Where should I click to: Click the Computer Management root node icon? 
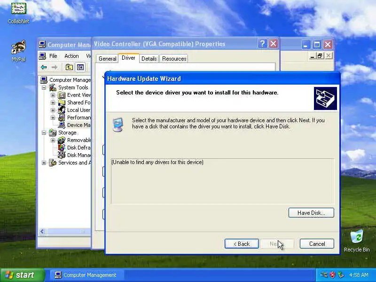[44, 79]
